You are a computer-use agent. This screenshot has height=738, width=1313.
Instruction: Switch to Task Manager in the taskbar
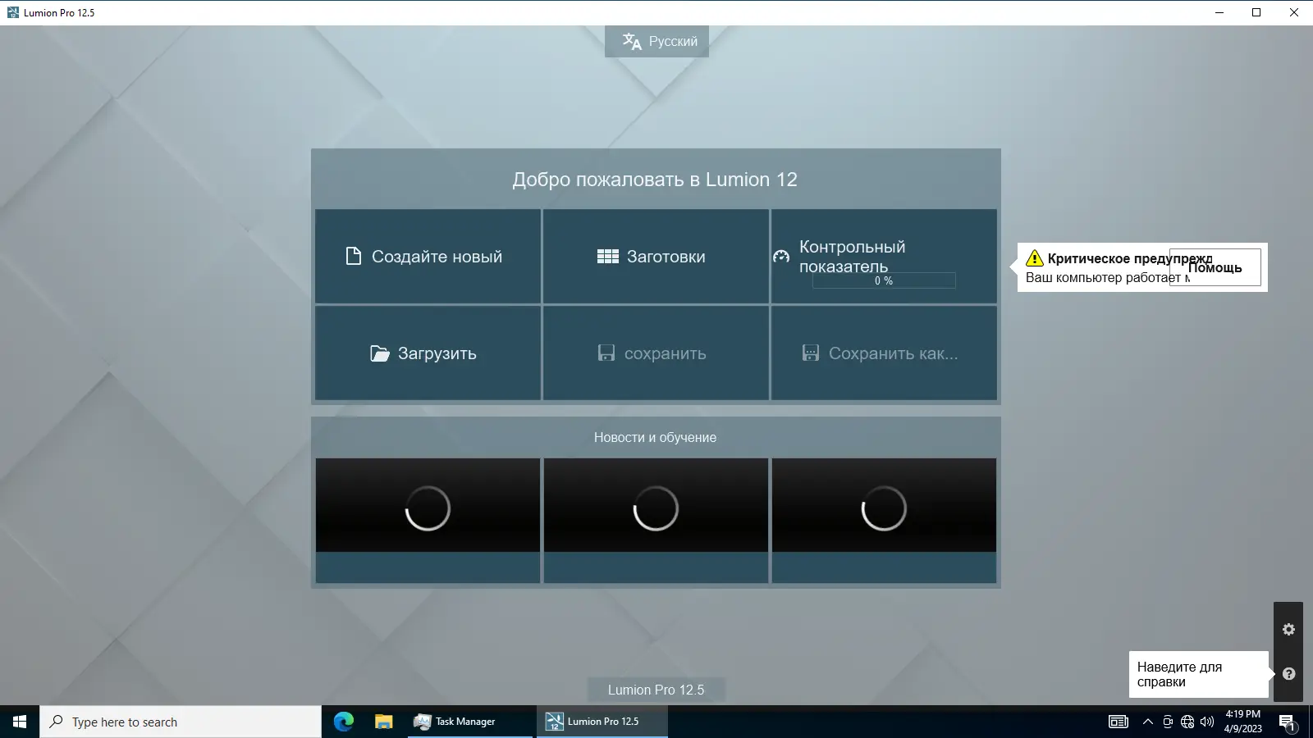pos(470,722)
